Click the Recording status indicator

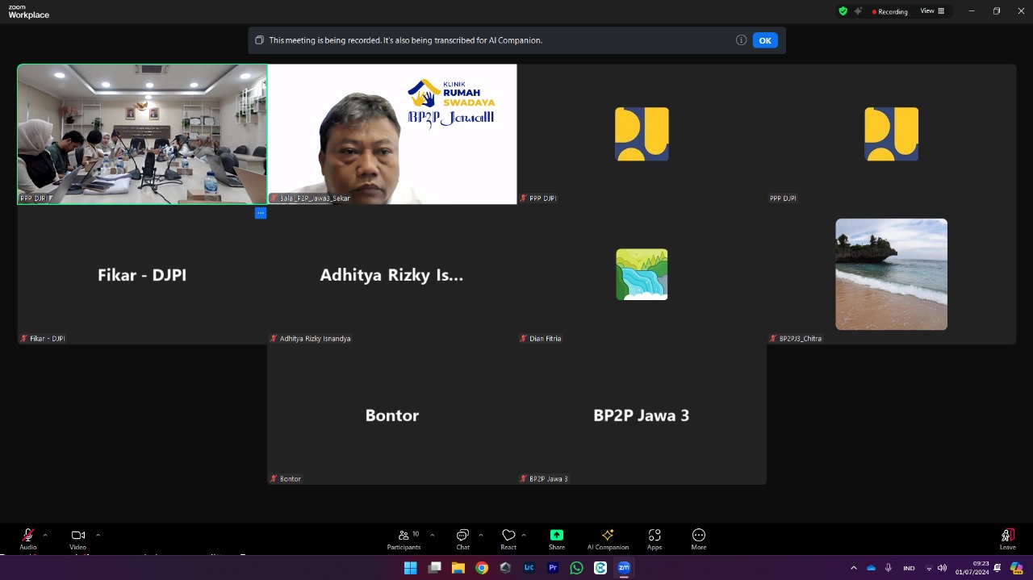click(890, 11)
